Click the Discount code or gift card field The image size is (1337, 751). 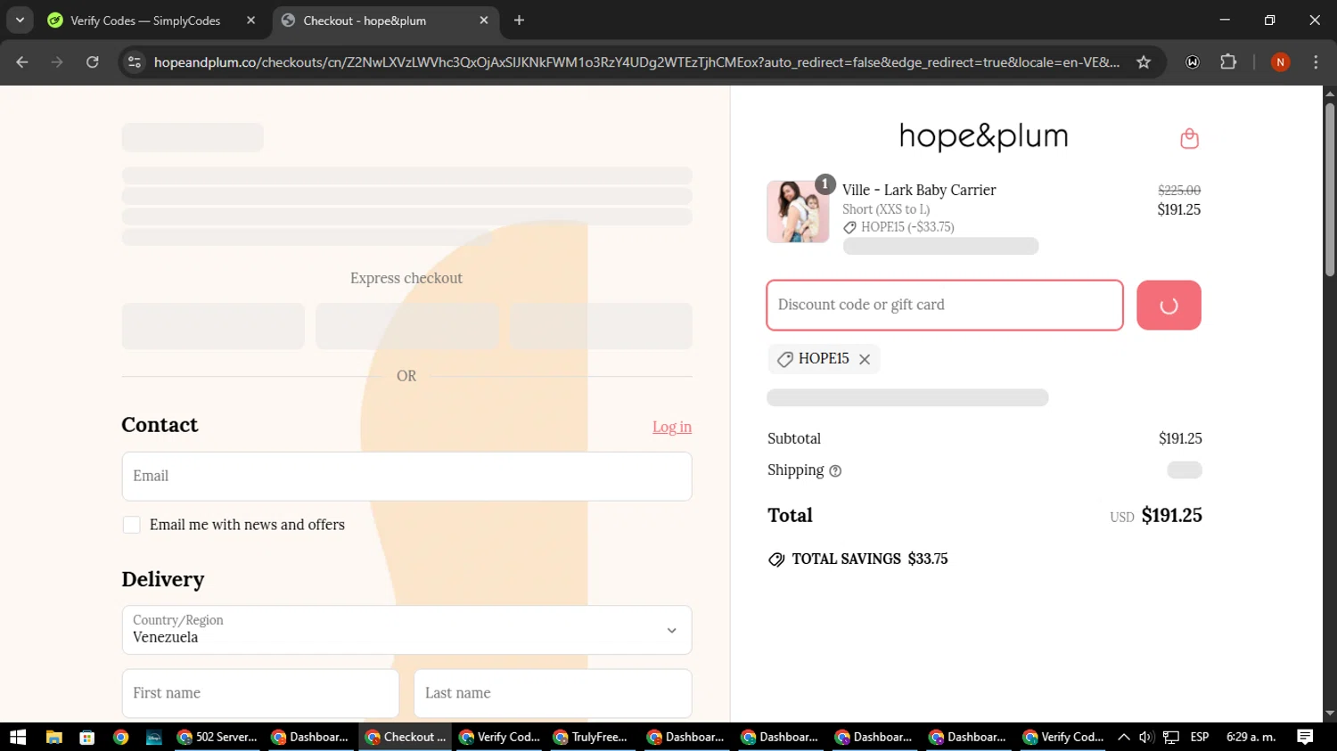[945, 306]
